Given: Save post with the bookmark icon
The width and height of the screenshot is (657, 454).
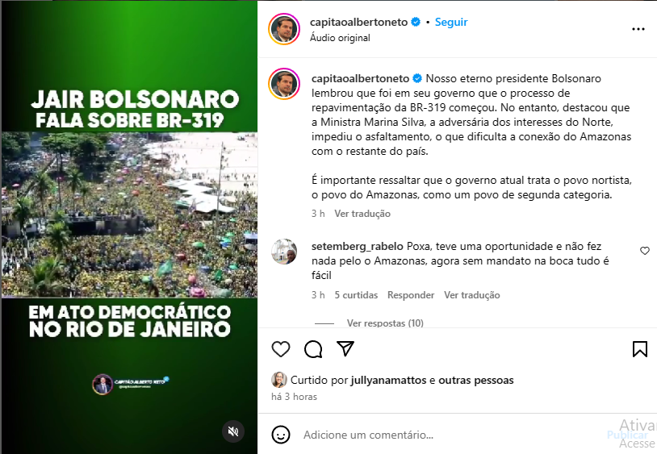Looking at the screenshot, I should point(640,349).
